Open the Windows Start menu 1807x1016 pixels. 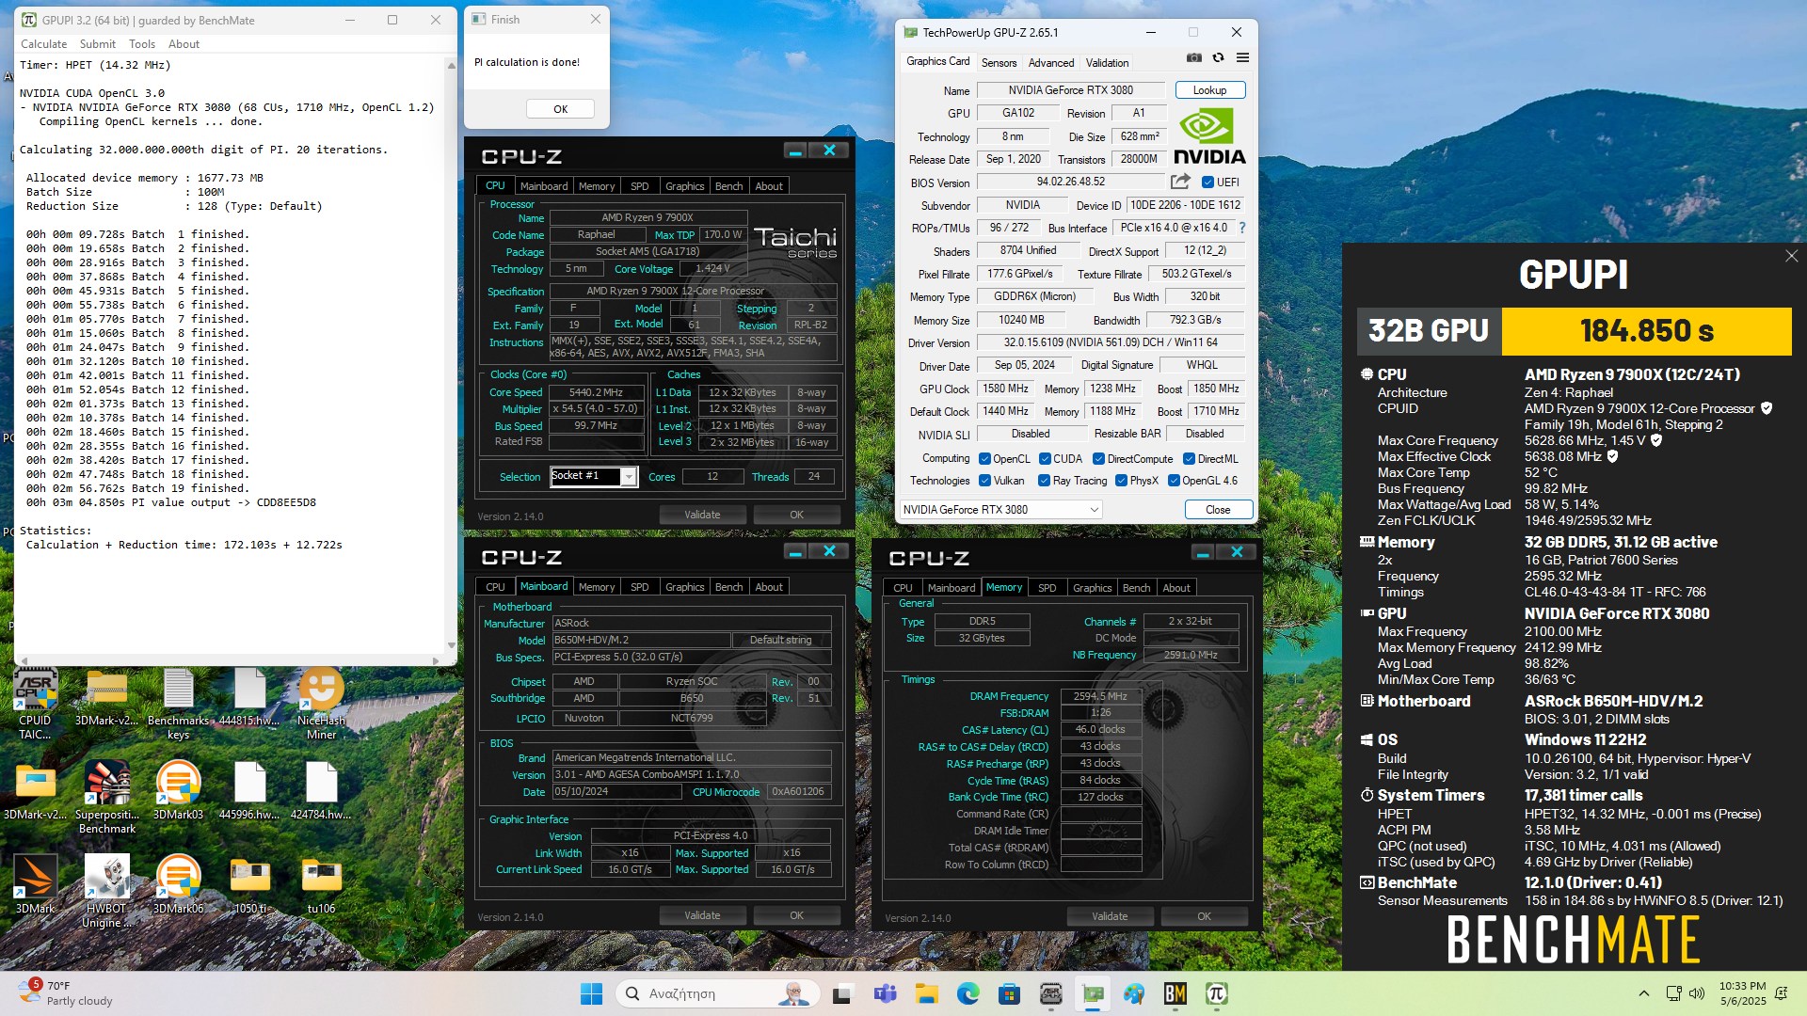(x=591, y=993)
